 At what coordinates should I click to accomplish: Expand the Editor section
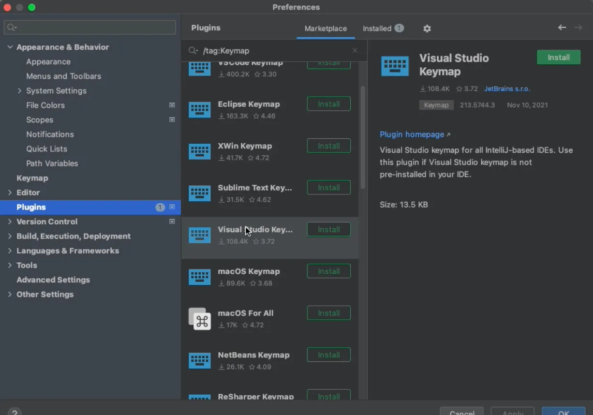point(10,193)
